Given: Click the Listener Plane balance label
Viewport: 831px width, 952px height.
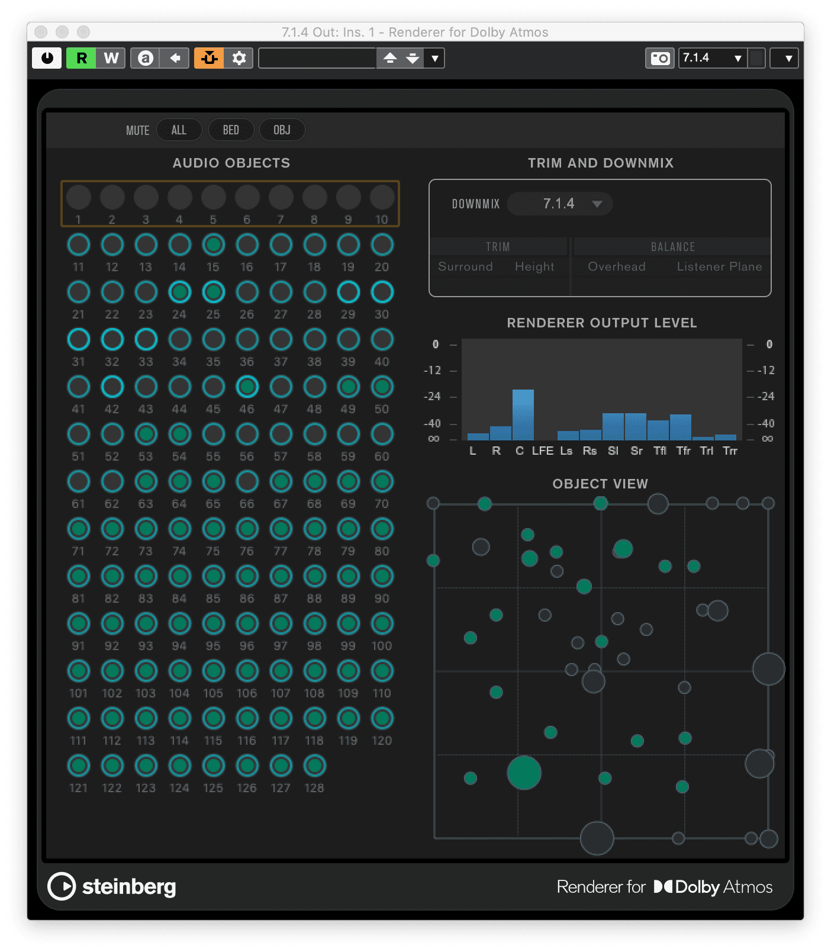Looking at the screenshot, I should (x=719, y=266).
